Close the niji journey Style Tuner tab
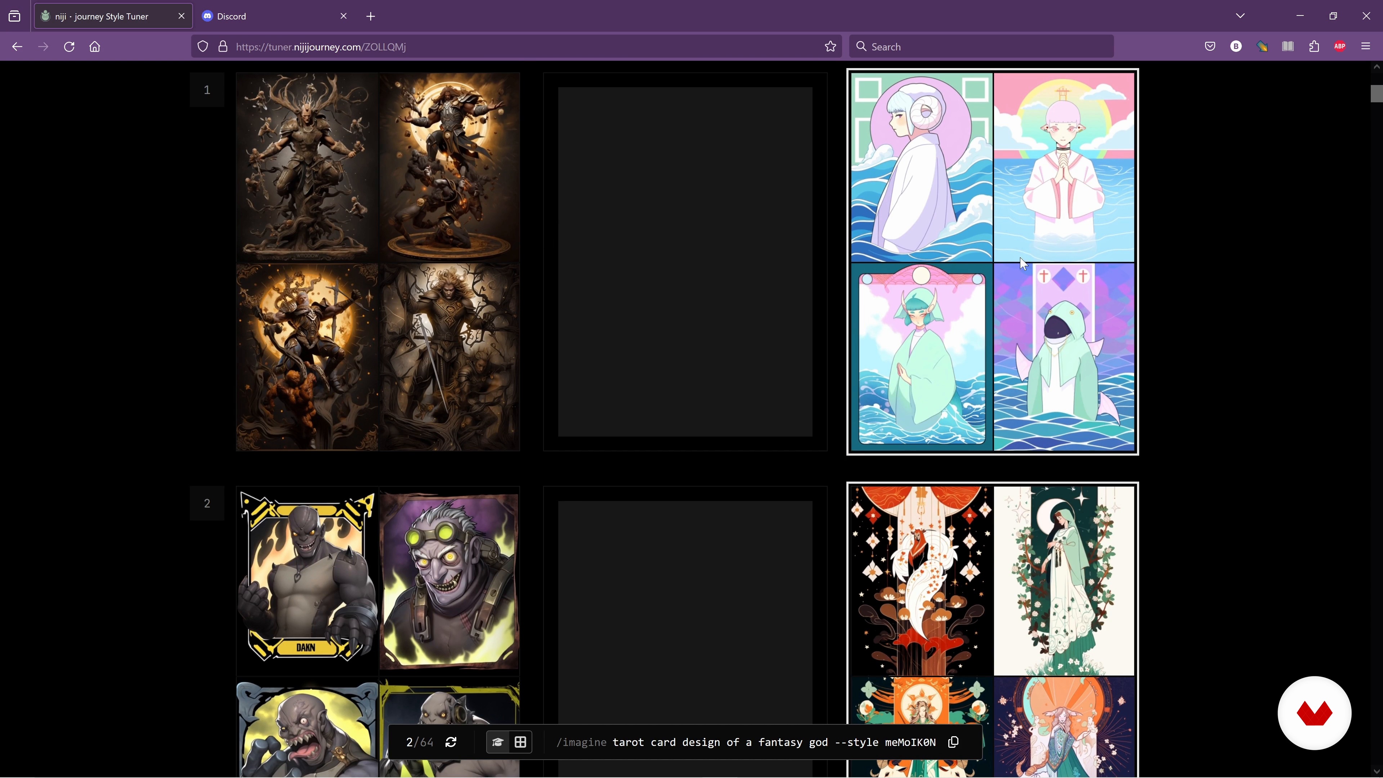1383x778 pixels. coord(182,16)
